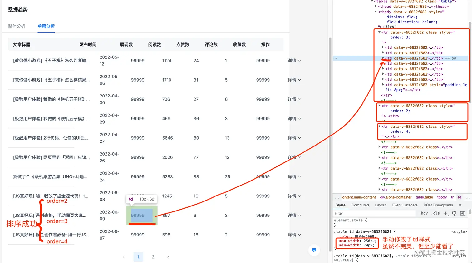Open the rendering emulation paintbrush icon
Screen dimensions: 472x263
pos(454,213)
